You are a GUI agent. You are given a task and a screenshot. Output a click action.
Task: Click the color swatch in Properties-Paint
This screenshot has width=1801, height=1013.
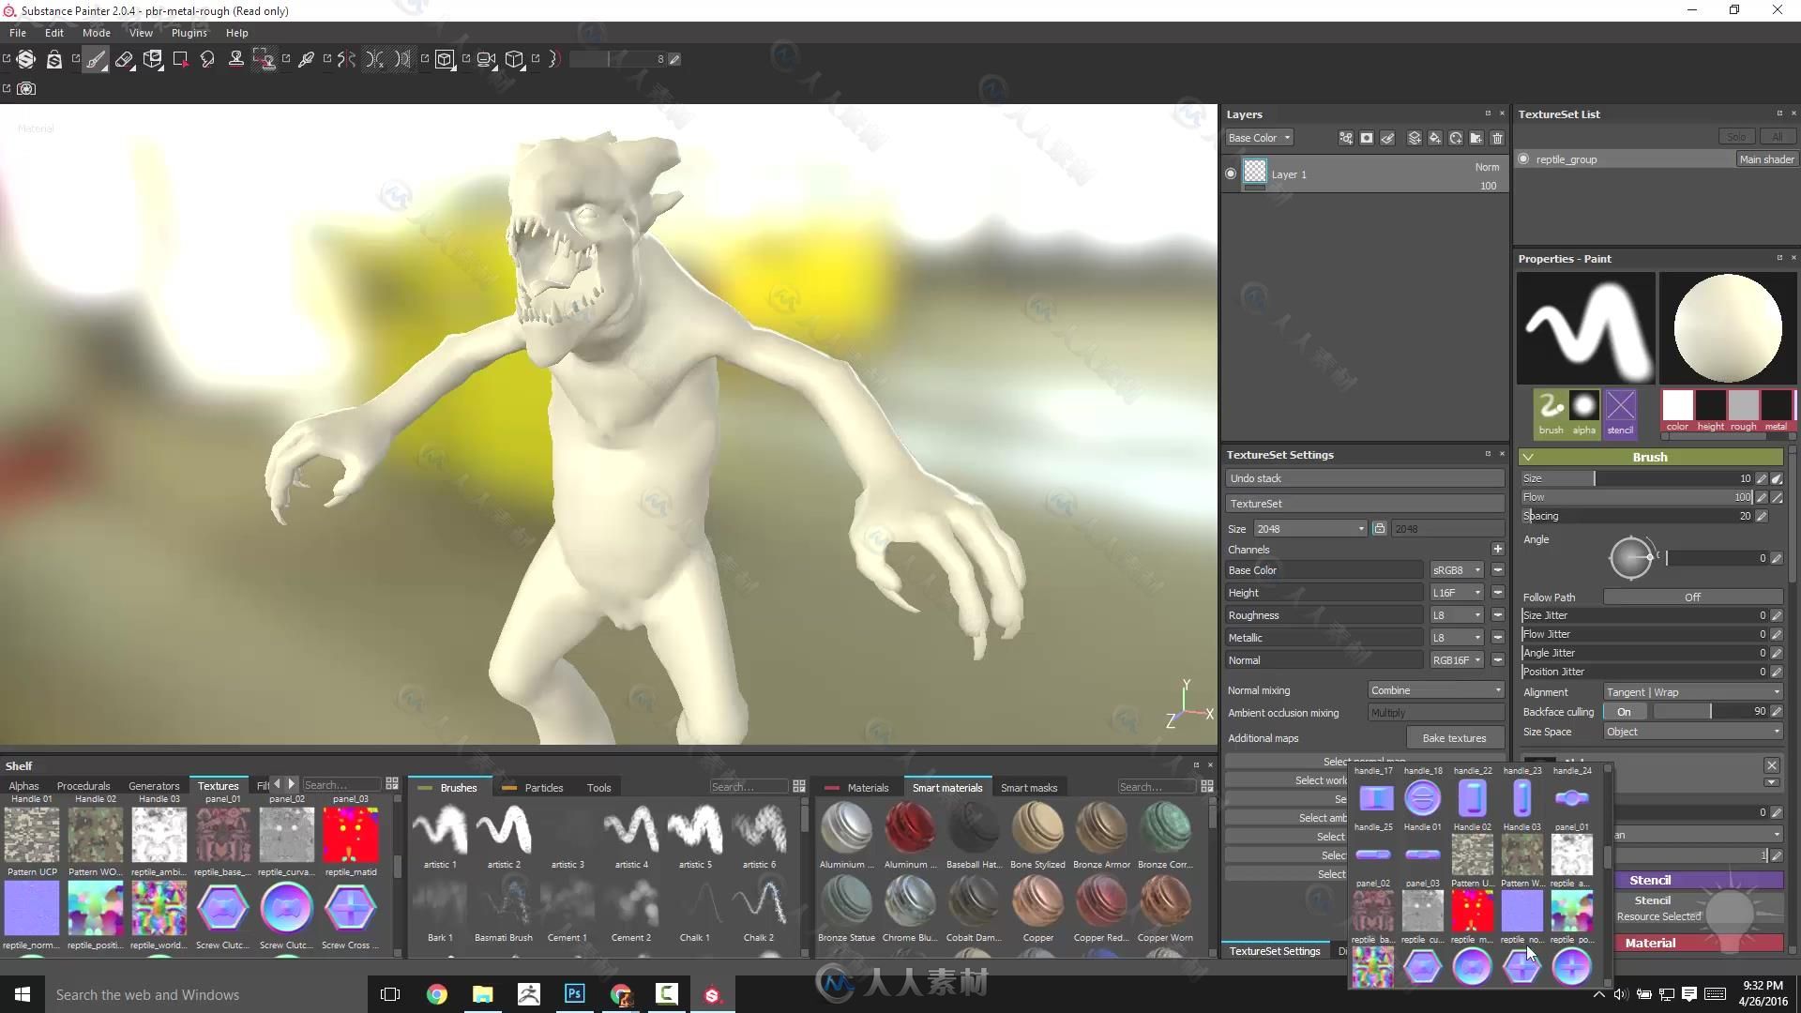click(1677, 404)
